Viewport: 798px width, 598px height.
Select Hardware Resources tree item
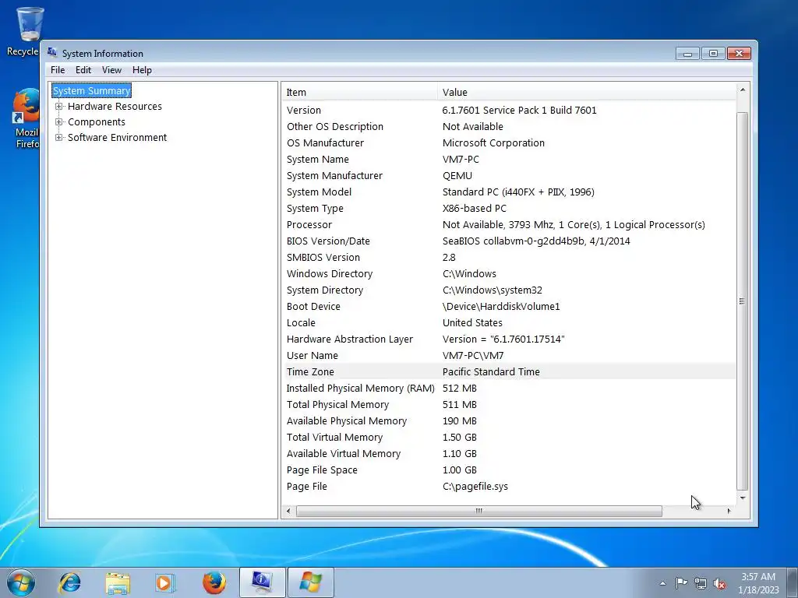(115, 106)
